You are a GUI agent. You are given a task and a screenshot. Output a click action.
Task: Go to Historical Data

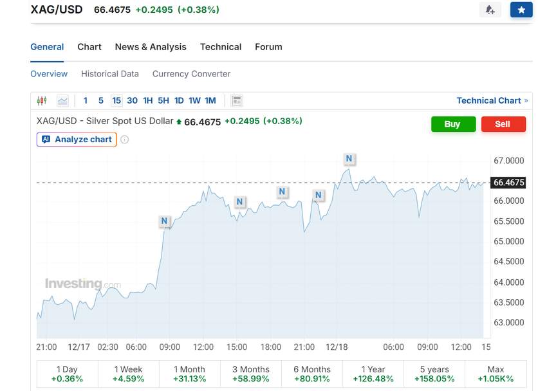click(109, 73)
